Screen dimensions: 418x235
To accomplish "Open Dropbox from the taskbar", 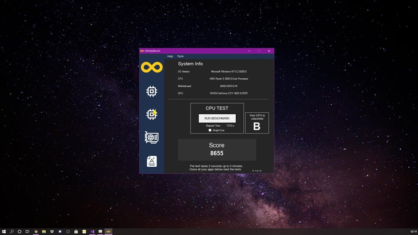I will 52,232.
